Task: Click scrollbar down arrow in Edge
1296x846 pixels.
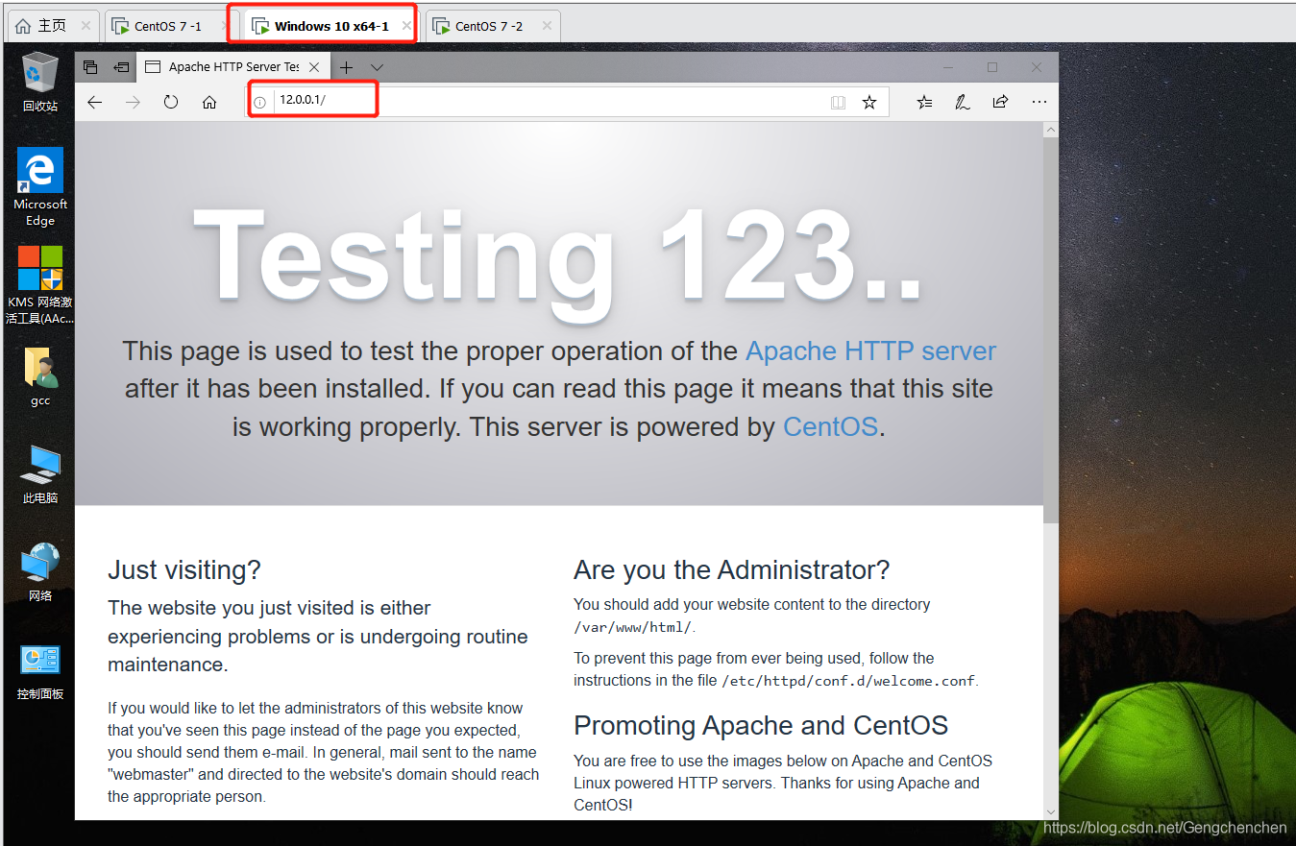Action: pyautogui.click(x=1051, y=811)
